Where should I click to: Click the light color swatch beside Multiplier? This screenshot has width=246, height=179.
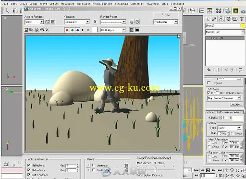click(x=237, y=118)
